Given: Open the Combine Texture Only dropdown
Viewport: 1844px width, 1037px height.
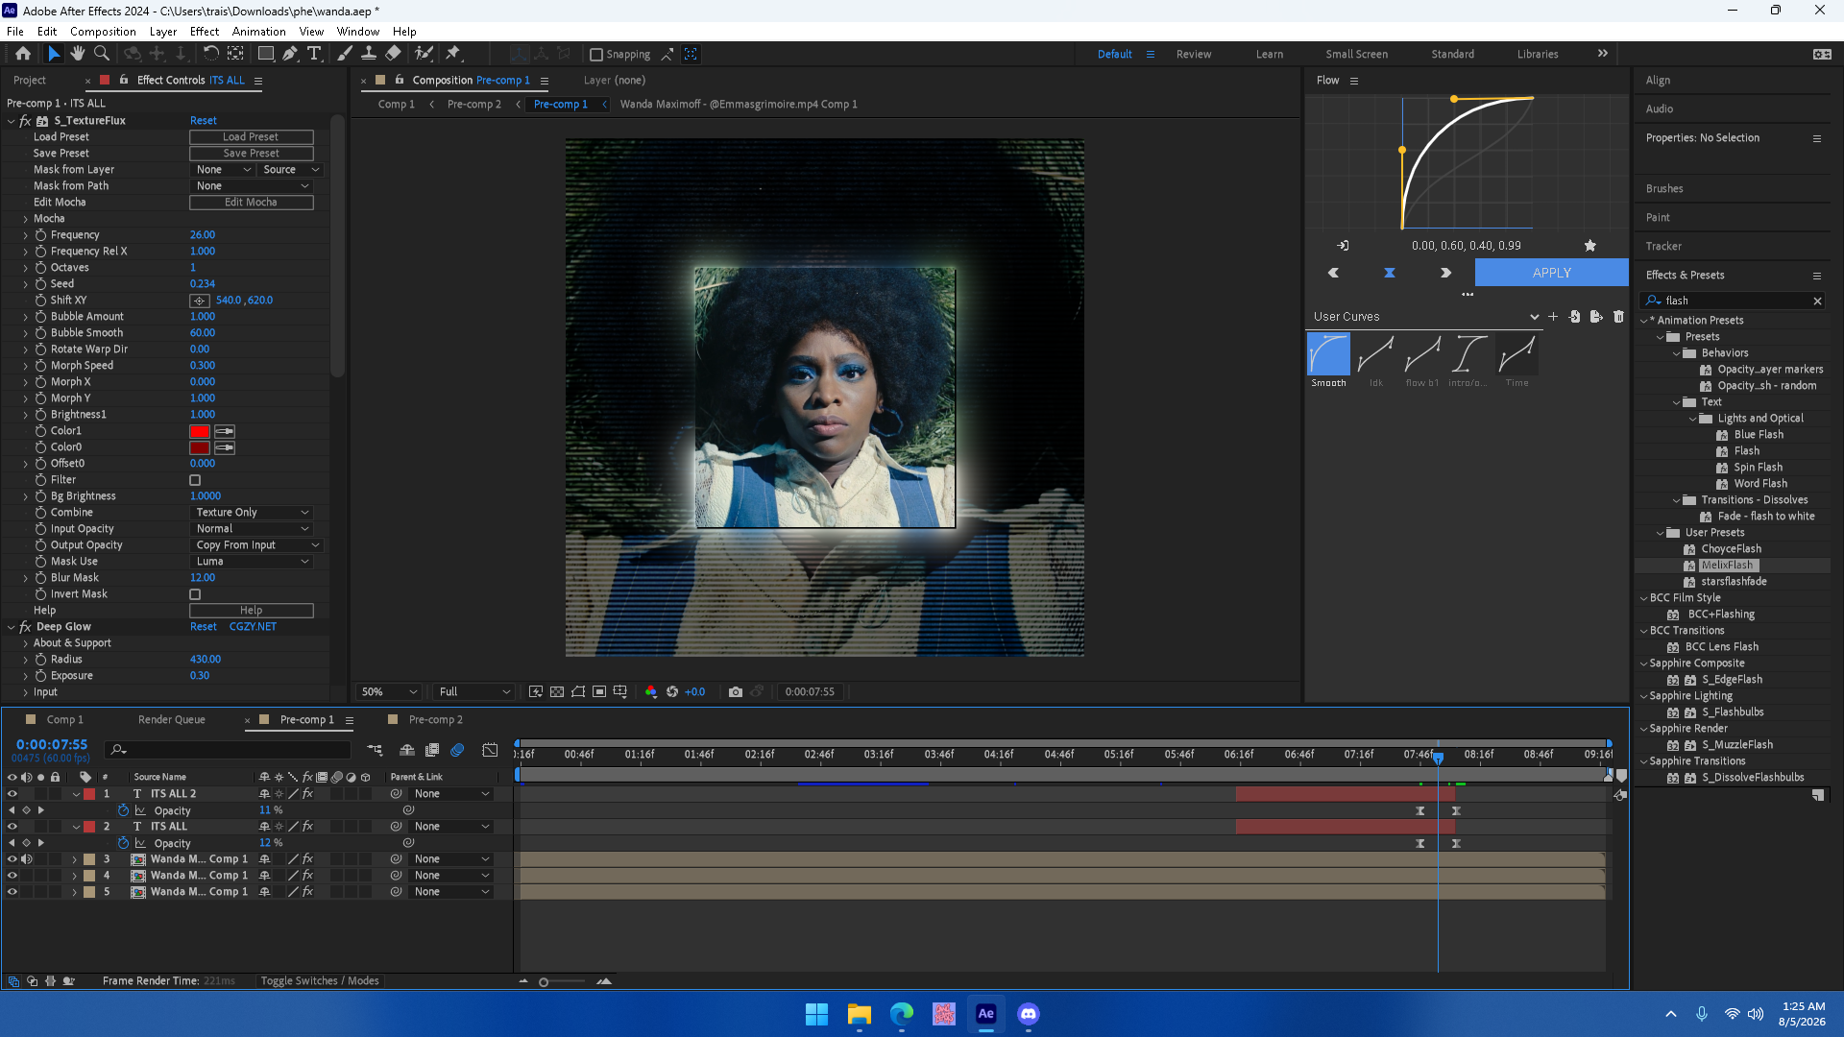Looking at the screenshot, I should coord(252,513).
